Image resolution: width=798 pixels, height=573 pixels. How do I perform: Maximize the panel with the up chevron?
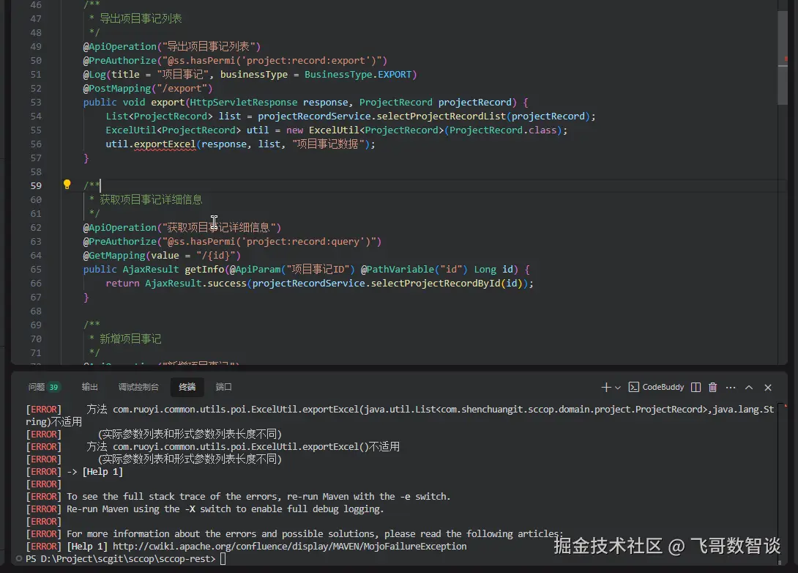(x=749, y=388)
